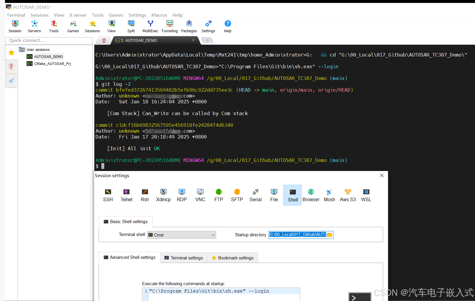Viewport: 475px width, 301px height.
Task: Click the Tunneling toolbar icon
Action: (170, 26)
